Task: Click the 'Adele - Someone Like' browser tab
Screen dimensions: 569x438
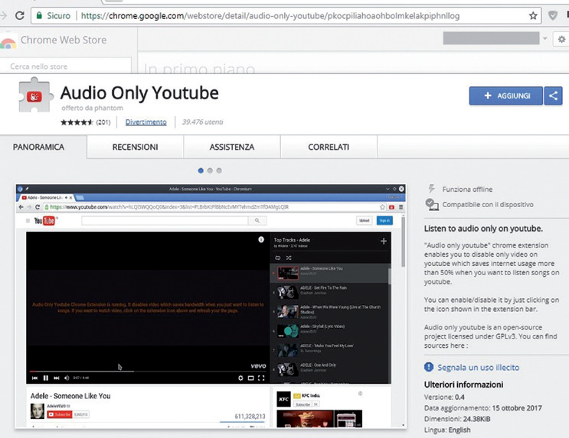Action: pos(46,197)
